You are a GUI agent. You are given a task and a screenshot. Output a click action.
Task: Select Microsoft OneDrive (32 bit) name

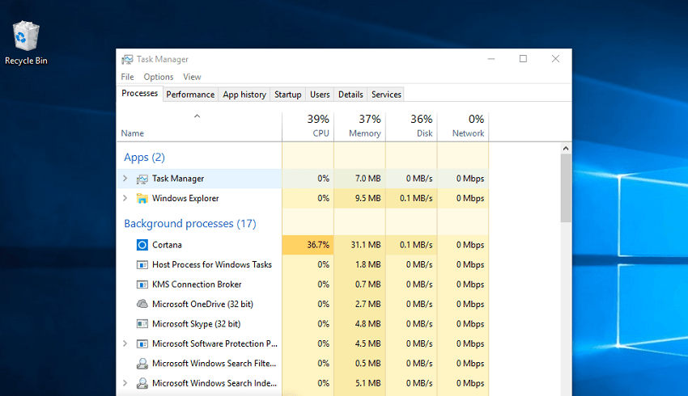pyautogui.click(x=202, y=304)
